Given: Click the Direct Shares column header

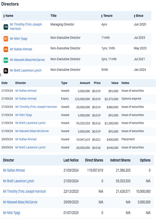Looking at the screenshot, I should 94,160.
